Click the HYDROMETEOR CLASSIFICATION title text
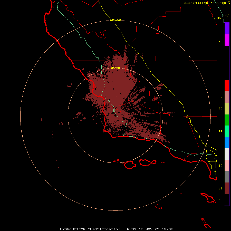Image resolution: width=231 pixels, height=231 pixels. 90,229
